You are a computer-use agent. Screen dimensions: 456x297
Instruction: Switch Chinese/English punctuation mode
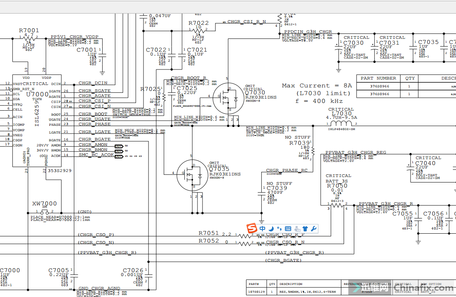click(x=279, y=229)
